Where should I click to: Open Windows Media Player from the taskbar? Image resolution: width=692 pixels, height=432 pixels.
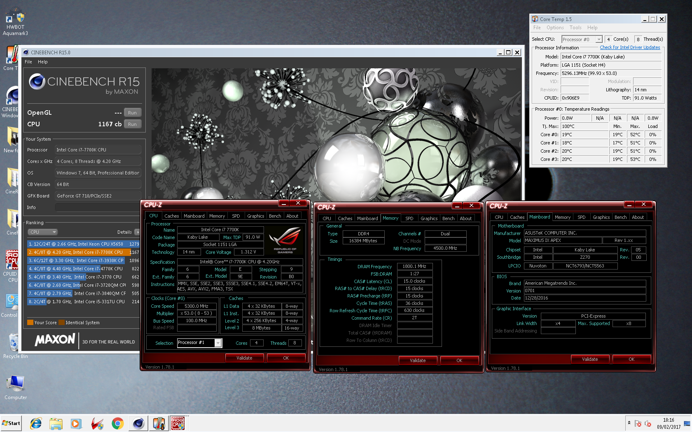(x=76, y=423)
